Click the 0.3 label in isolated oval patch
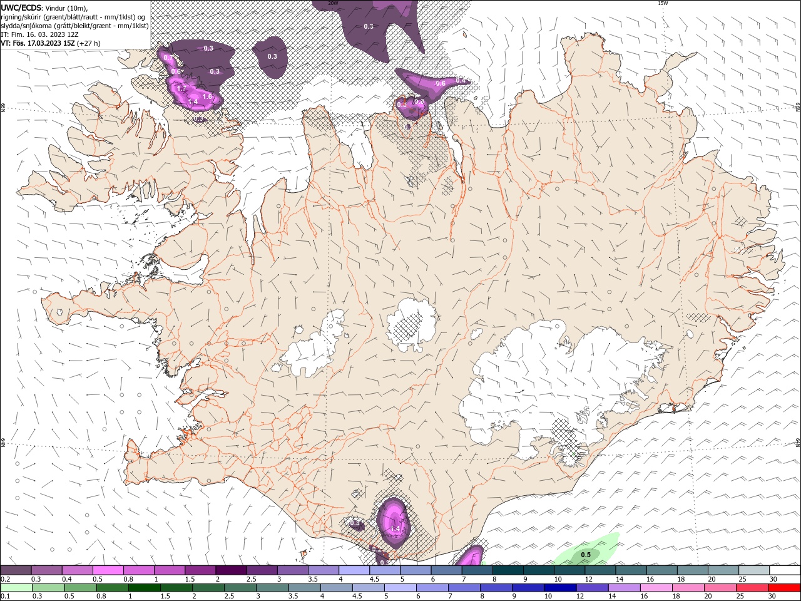The image size is (801, 601). click(x=272, y=56)
